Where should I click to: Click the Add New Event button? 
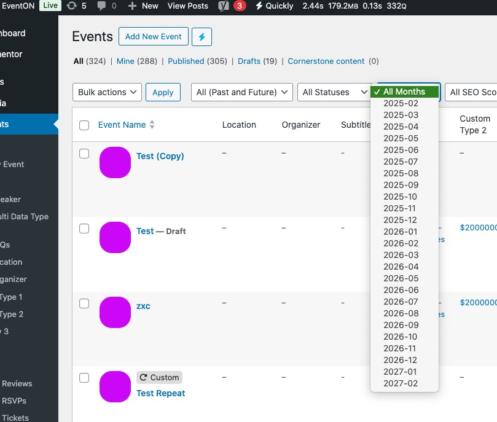[153, 37]
